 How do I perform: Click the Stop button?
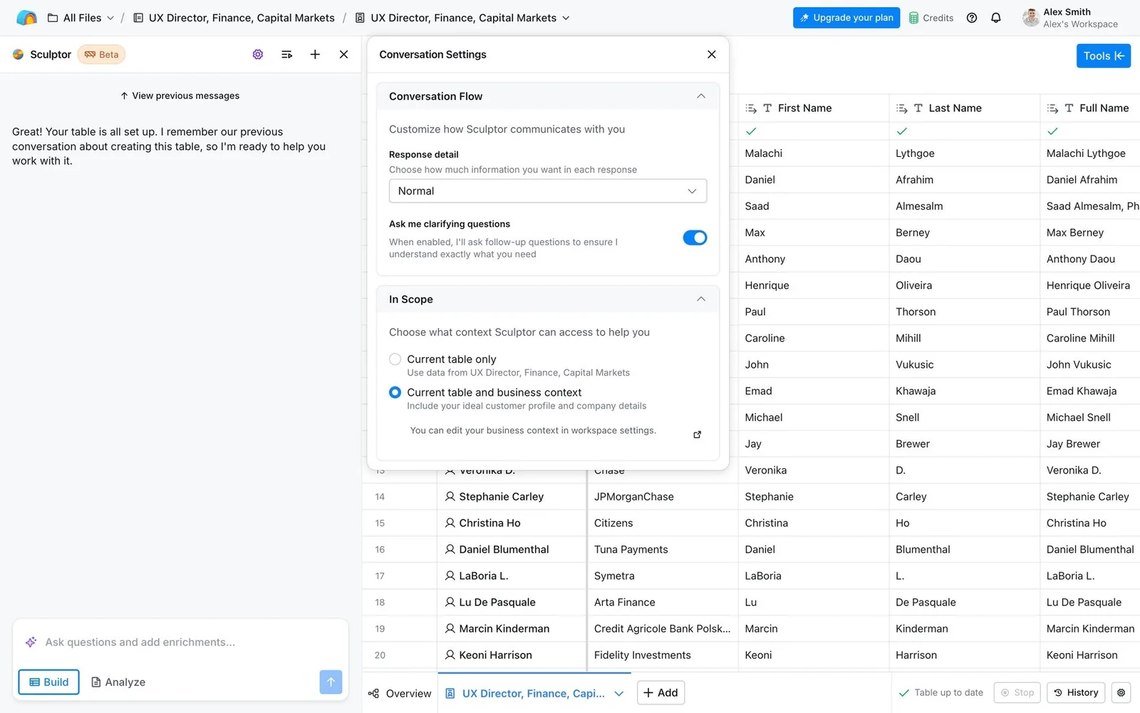click(x=1017, y=692)
